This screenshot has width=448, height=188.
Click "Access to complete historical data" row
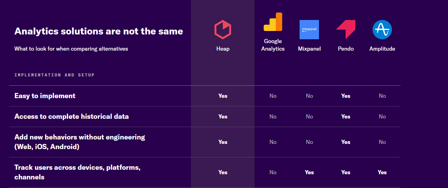click(72, 116)
